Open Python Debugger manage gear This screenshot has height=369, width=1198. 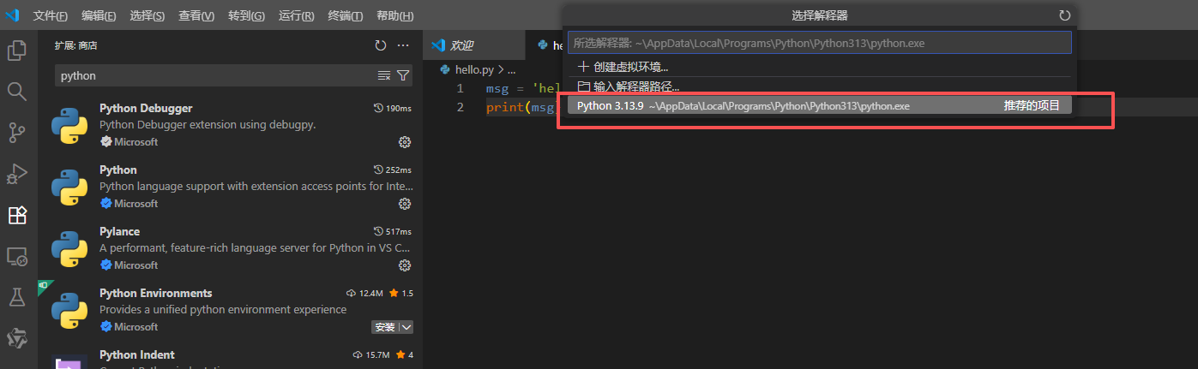pyautogui.click(x=405, y=141)
